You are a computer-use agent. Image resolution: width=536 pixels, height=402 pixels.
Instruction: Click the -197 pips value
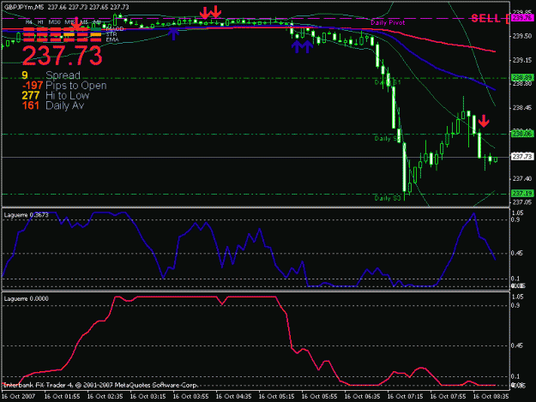33,86
